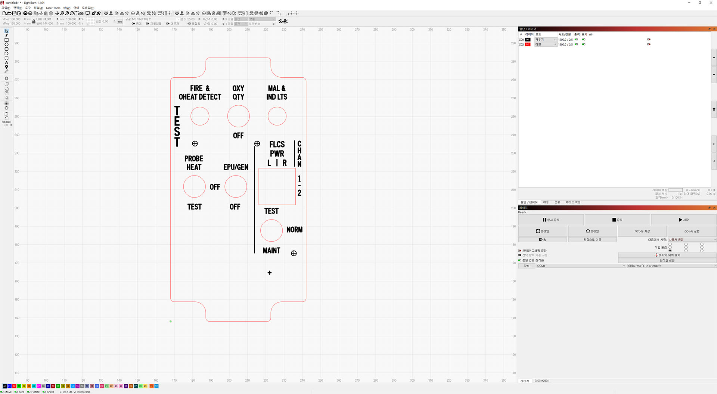Click the 장치 devices button
Image resolution: width=717 pixels, height=394 pixels.
click(527, 266)
